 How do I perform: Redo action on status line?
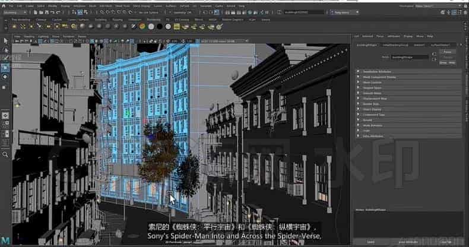(x=58, y=12)
